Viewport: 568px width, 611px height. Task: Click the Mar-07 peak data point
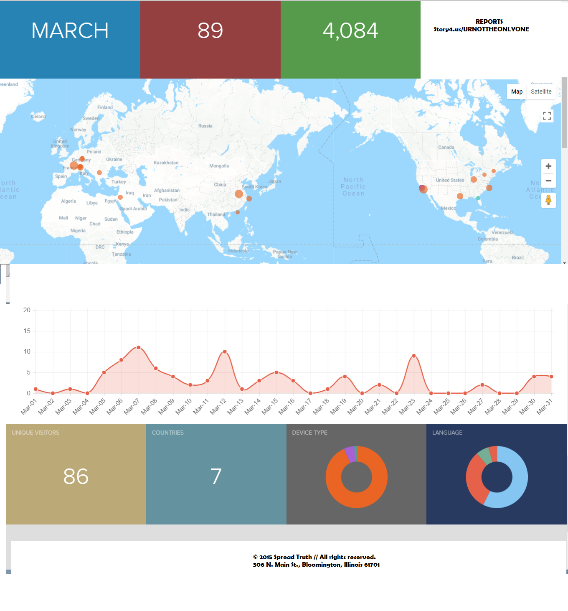[139, 348]
